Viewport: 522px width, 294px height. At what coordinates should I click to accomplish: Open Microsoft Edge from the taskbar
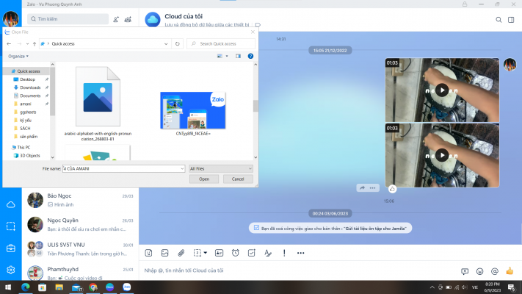[x=25, y=287]
